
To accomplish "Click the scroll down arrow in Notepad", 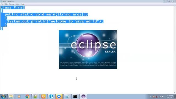I will [175, 93].
